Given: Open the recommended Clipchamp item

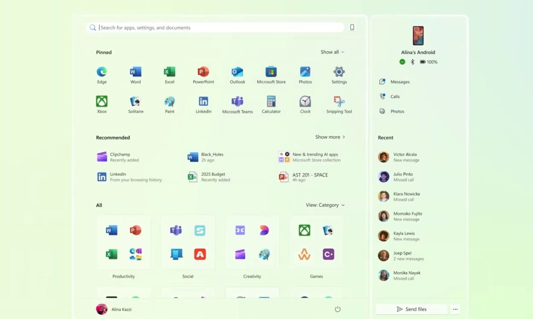Looking at the screenshot, I should 118,157.
